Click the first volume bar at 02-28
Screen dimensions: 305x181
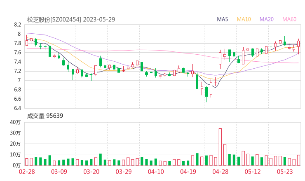[x=27, y=162]
